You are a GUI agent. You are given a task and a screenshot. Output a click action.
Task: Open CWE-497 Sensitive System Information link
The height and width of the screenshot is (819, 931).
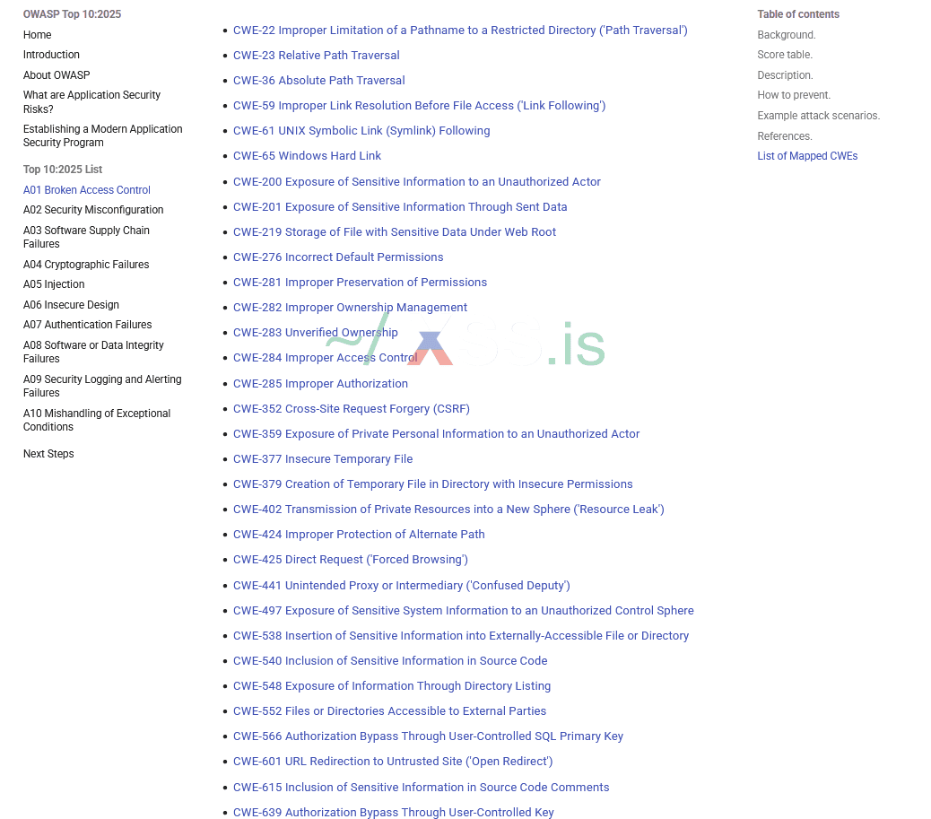coord(463,611)
